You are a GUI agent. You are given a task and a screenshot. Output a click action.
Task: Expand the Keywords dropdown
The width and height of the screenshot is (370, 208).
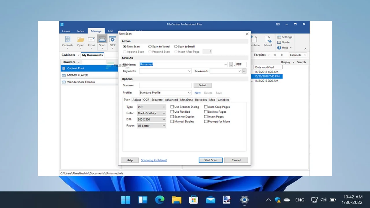click(x=189, y=71)
